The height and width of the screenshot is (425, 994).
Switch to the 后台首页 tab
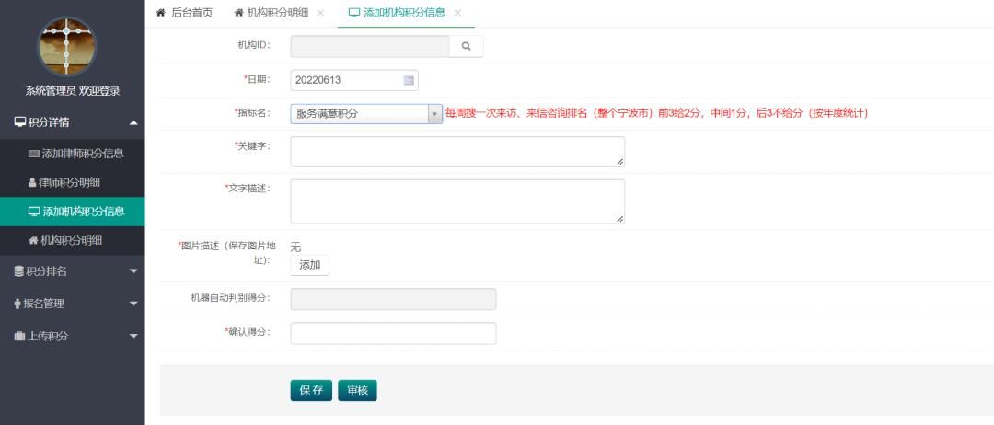(x=184, y=13)
